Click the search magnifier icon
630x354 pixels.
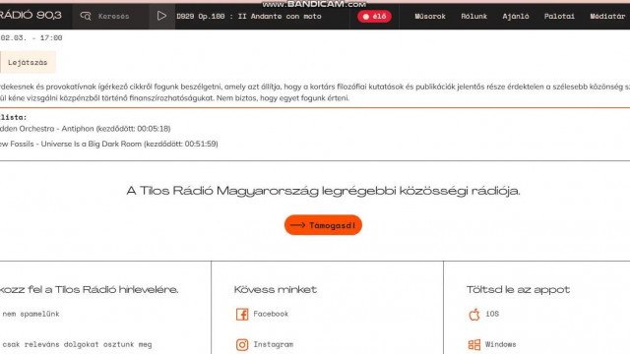pos(86,16)
